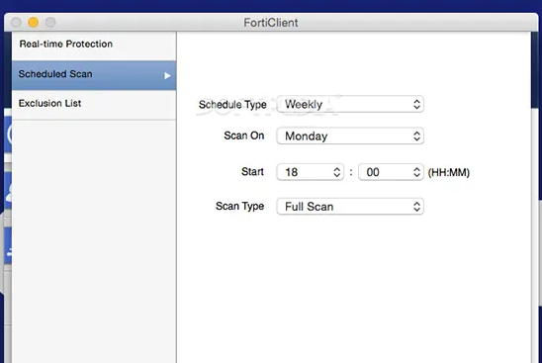Go to the Exclusion List section
Image resolution: width=542 pixels, height=363 pixels.
point(94,105)
